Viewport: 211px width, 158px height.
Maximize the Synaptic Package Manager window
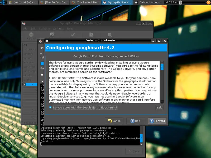tap(144, 23)
